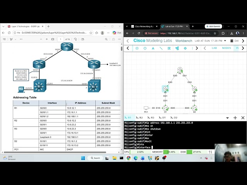Search within the PDF document
Viewport: 247px width, 185px height.
click(107, 39)
